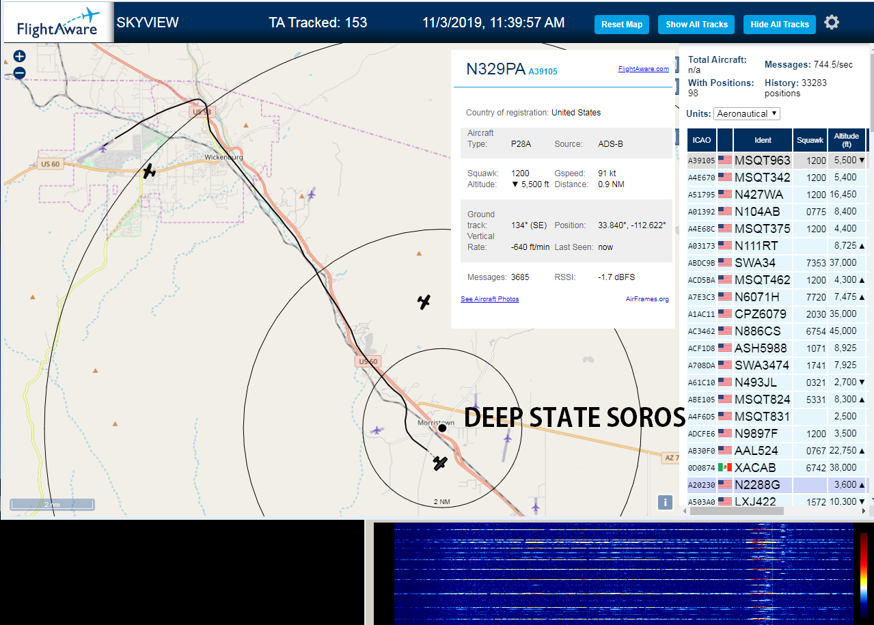Select the black aircraft icon left of the info card
This screenshot has width=874, height=625.
click(424, 302)
